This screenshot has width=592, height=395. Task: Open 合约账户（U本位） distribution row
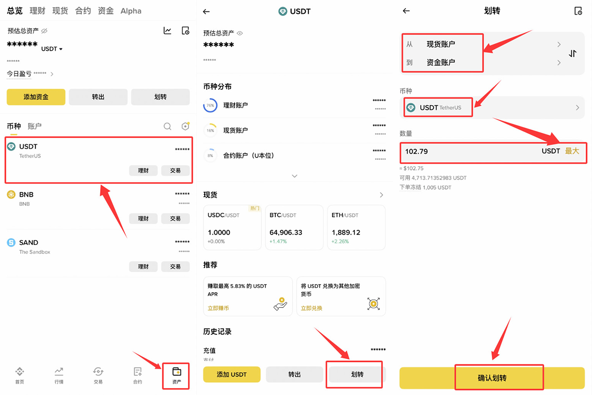[295, 156]
